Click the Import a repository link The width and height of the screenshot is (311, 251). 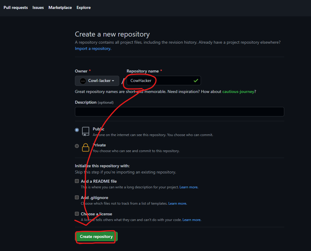click(93, 48)
